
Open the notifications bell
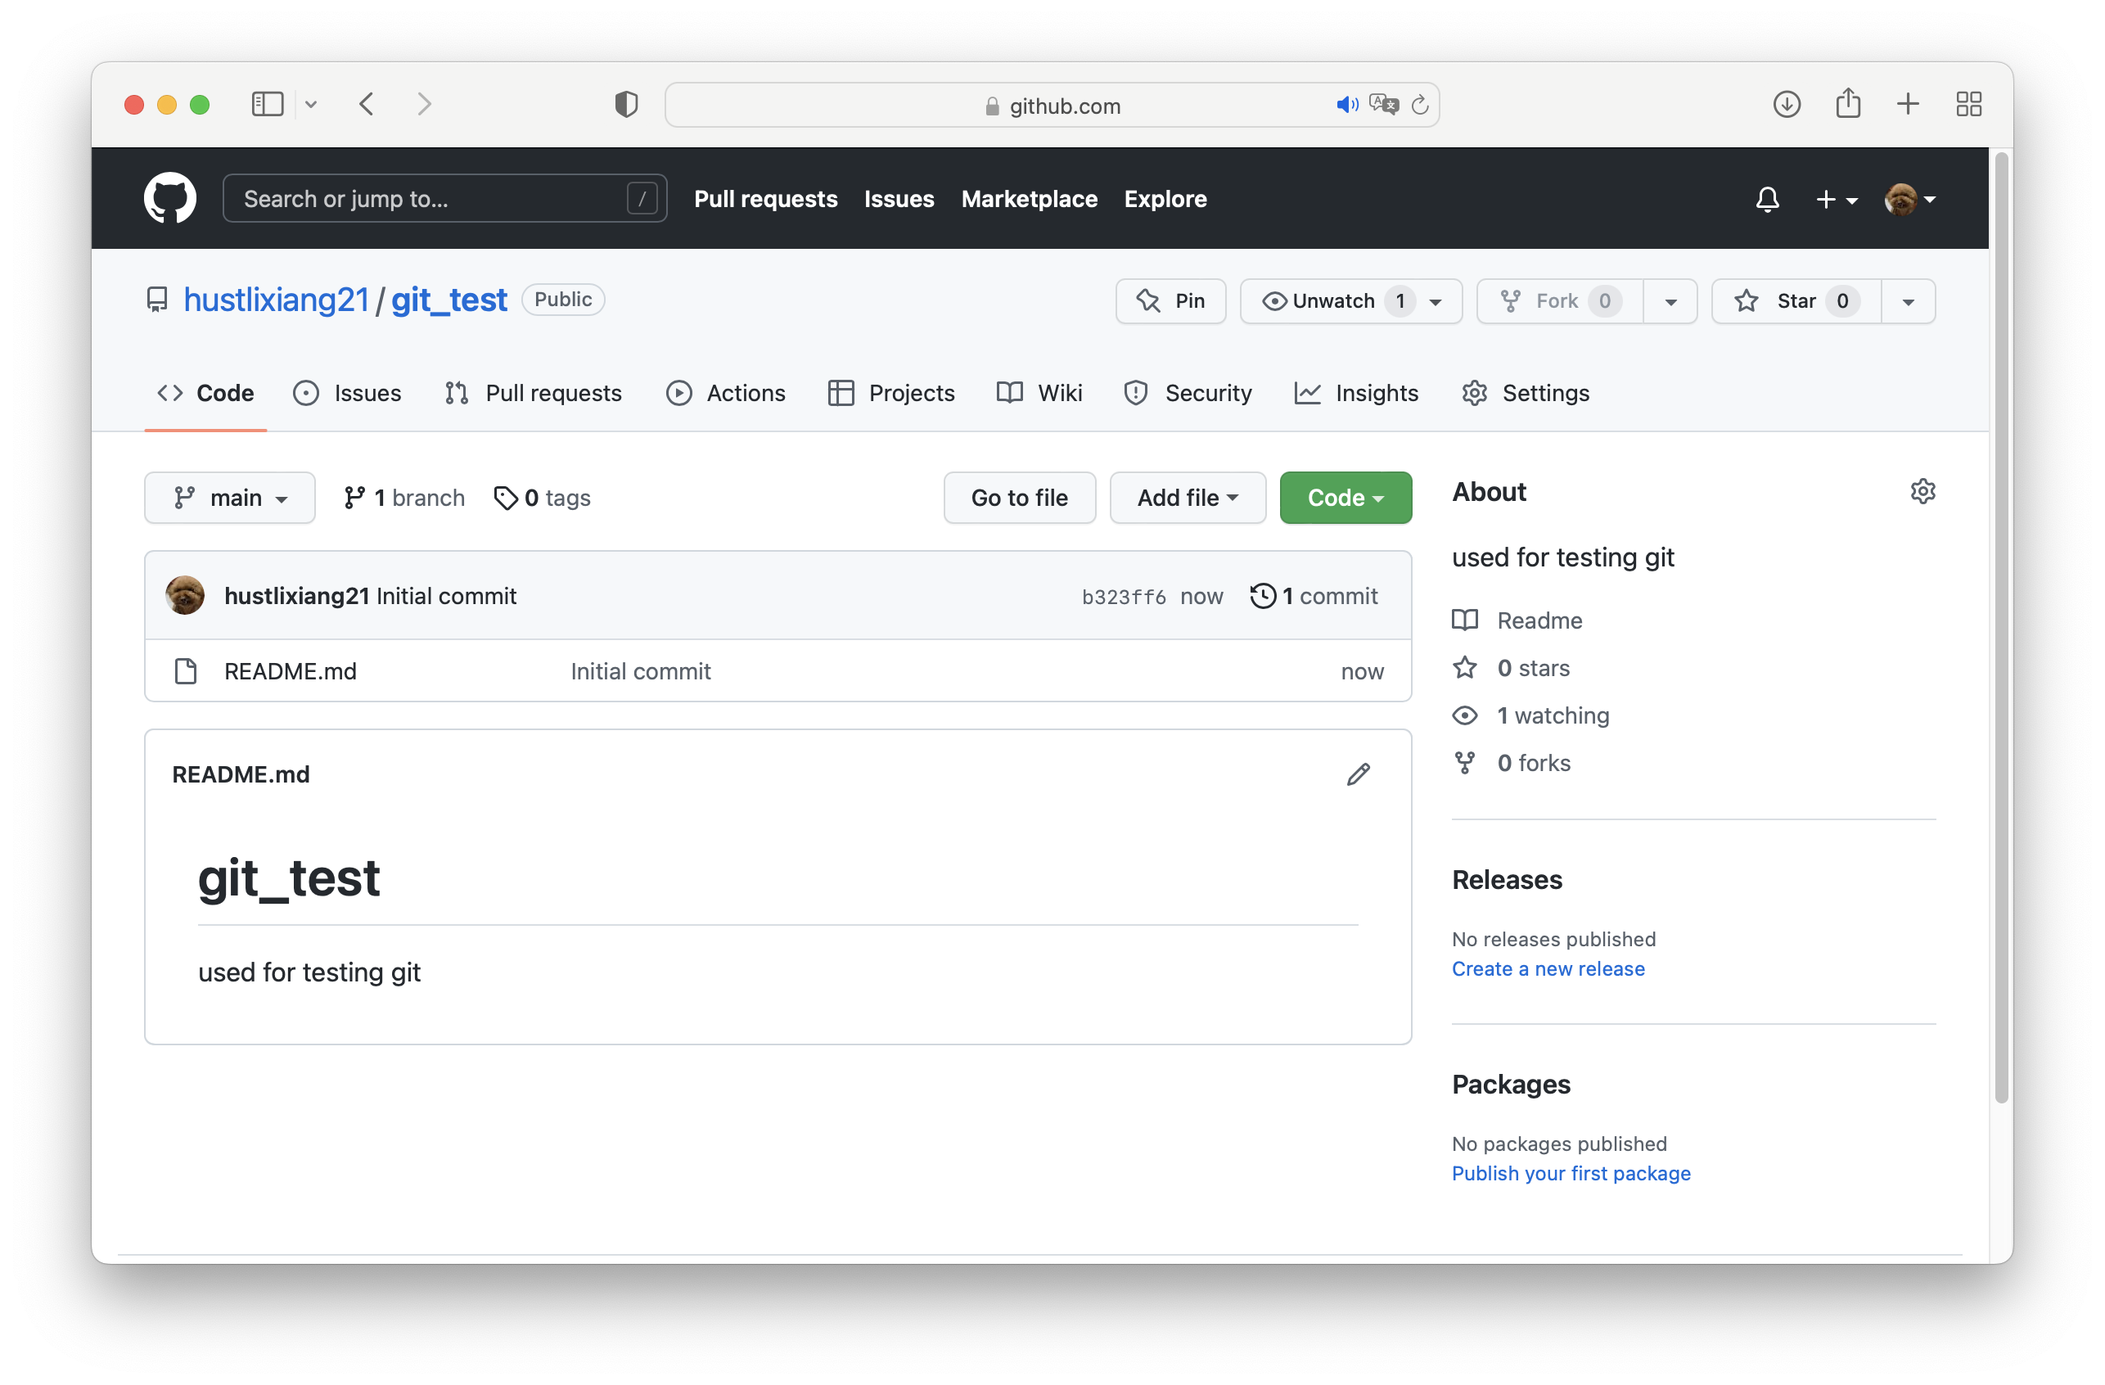(1766, 199)
